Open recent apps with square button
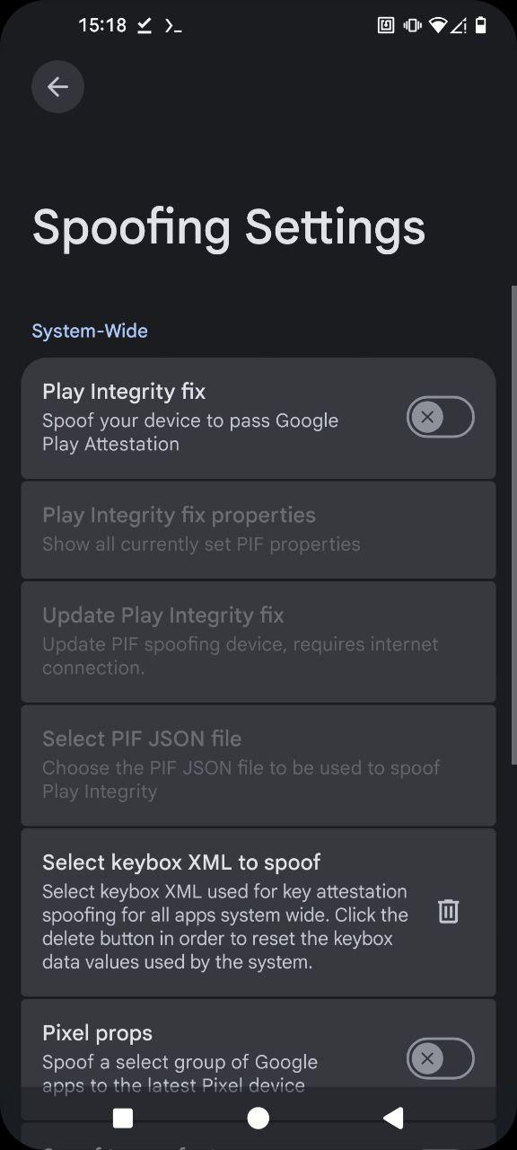517x1150 pixels. (x=123, y=1118)
